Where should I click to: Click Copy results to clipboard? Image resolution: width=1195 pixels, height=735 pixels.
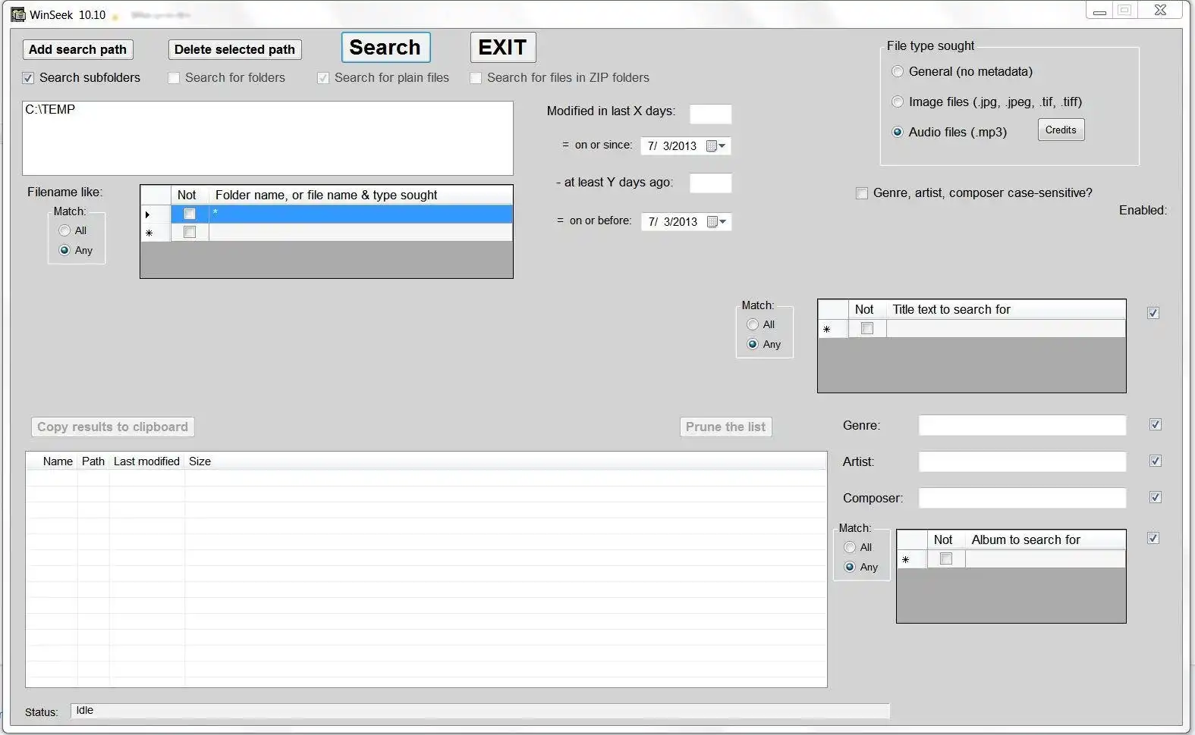(x=112, y=427)
